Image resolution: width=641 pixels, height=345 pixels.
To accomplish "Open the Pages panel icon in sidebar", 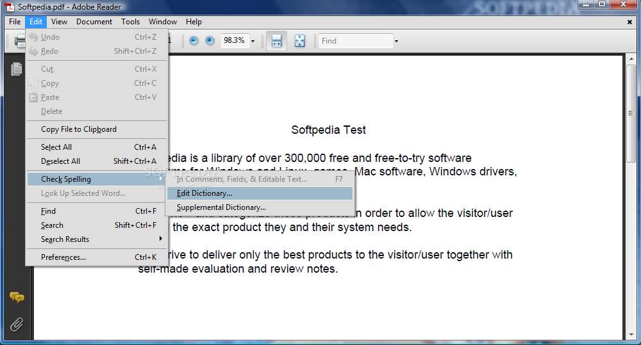I will 17,68.
